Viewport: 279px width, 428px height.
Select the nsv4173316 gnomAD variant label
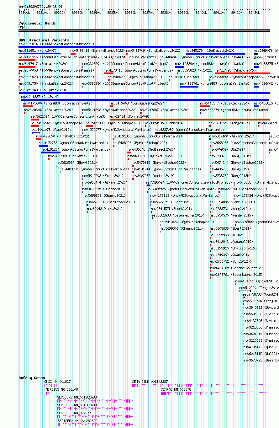(53, 57)
